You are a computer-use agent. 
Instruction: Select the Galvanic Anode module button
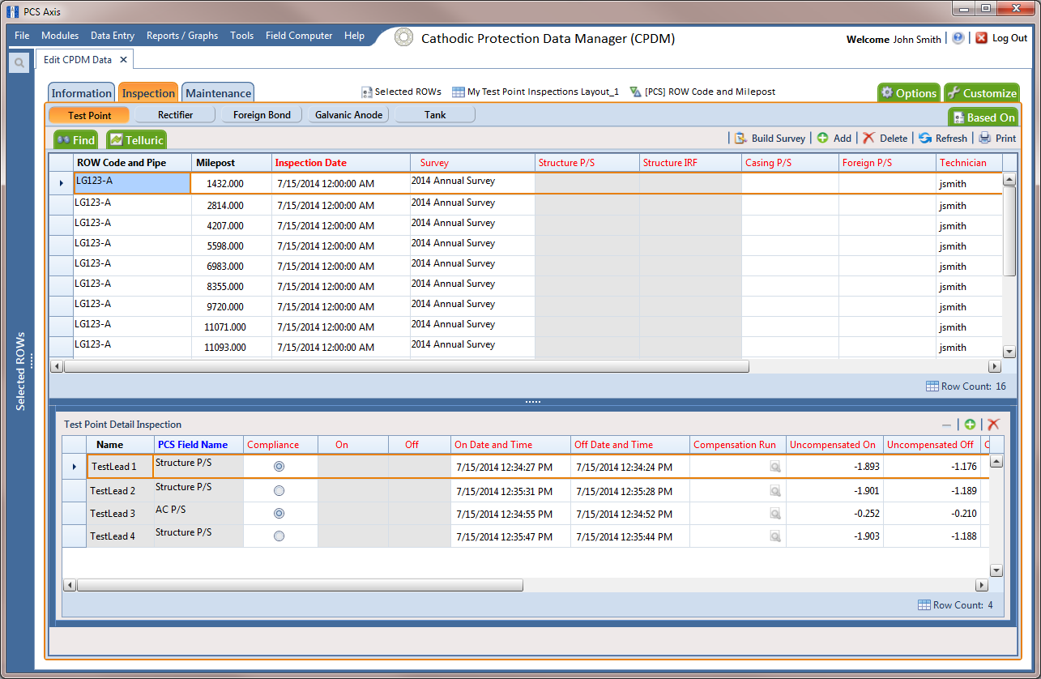point(349,115)
